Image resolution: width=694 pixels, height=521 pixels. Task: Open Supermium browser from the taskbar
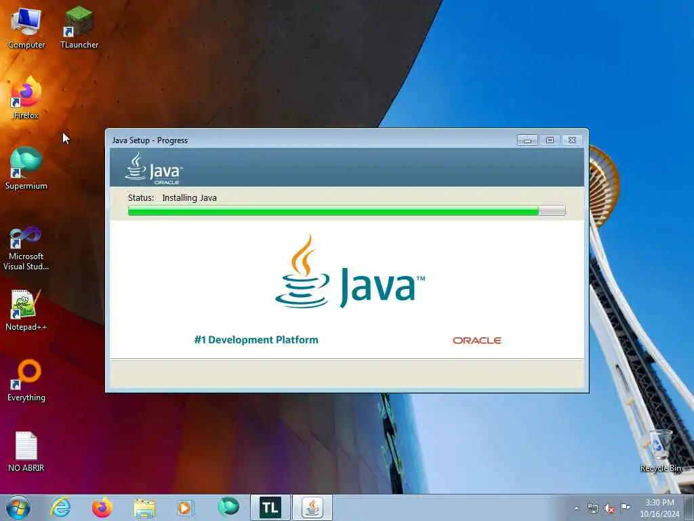pos(228,507)
